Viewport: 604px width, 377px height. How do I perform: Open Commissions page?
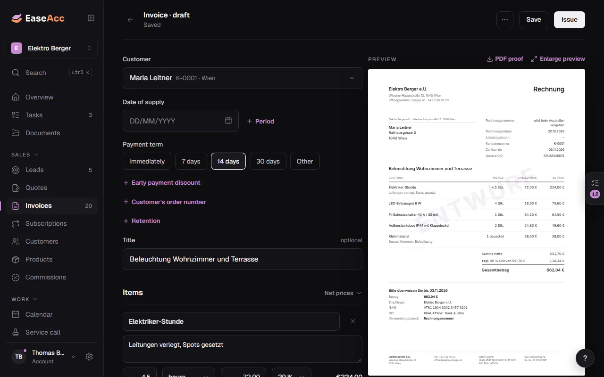pos(52,277)
